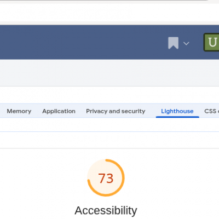Open the Application panel tab
Image resolution: width=219 pixels, height=219 pixels.
(x=59, y=111)
